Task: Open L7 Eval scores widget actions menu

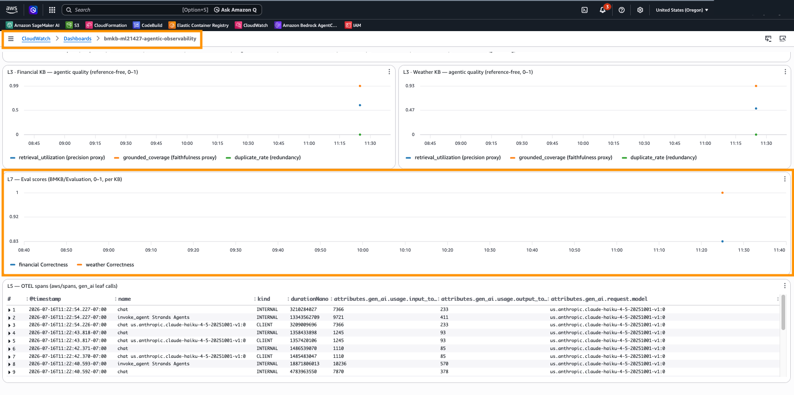Action: coord(785,179)
